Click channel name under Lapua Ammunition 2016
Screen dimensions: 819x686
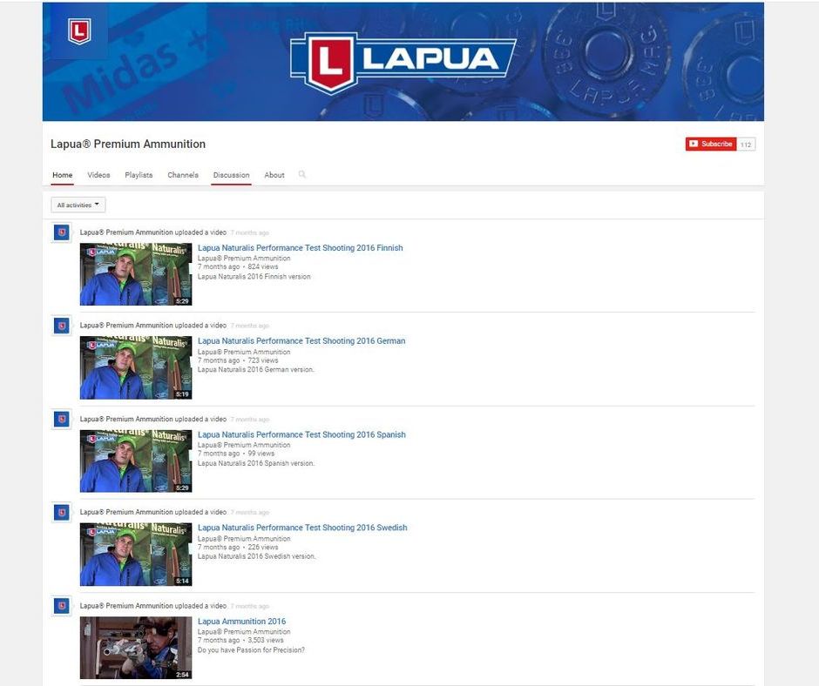point(244,632)
